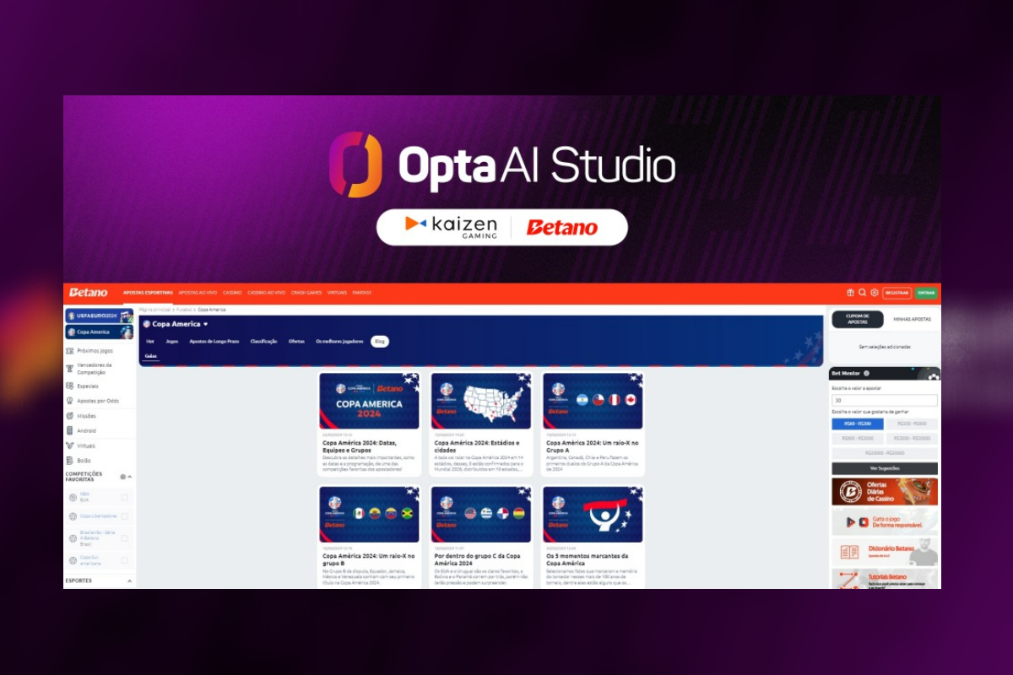Open the gift promotions icon in header
Screen dimensions: 1013x675
850,293
